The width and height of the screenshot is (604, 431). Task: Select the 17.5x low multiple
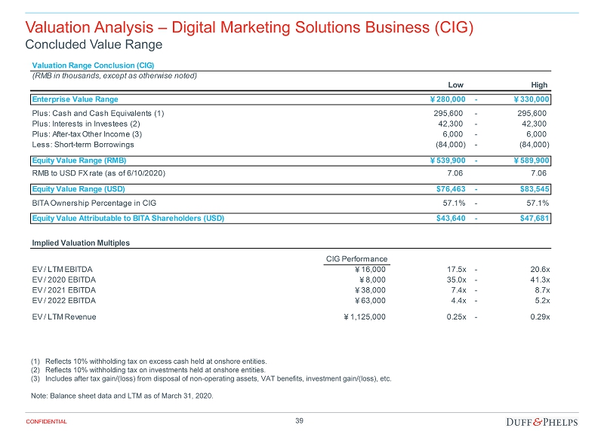point(457,269)
